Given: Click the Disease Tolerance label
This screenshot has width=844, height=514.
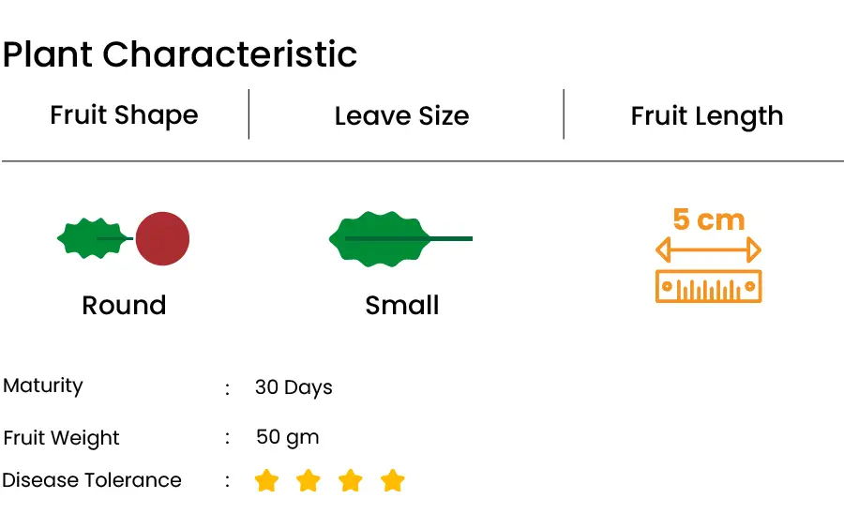Looking at the screenshot, I should point(92,480).
